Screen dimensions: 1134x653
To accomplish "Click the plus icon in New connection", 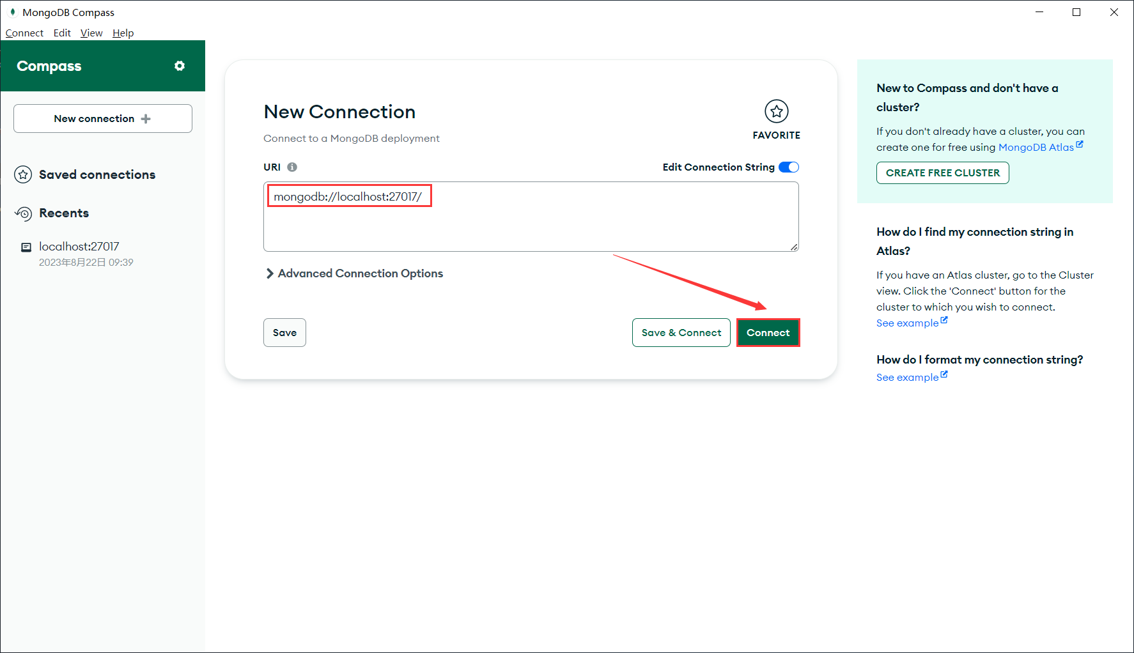I will pos(146,119).
